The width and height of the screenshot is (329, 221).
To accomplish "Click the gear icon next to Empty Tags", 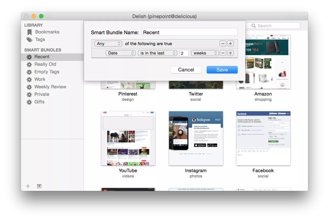I will point(29,72).
